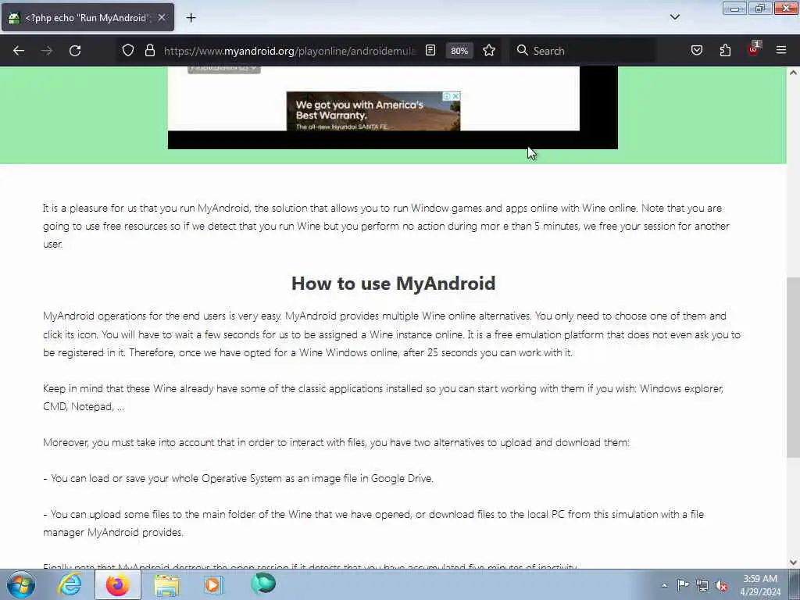Click the muted volume tray icon
The image size is (800, 600).
(x=721, y=585)
